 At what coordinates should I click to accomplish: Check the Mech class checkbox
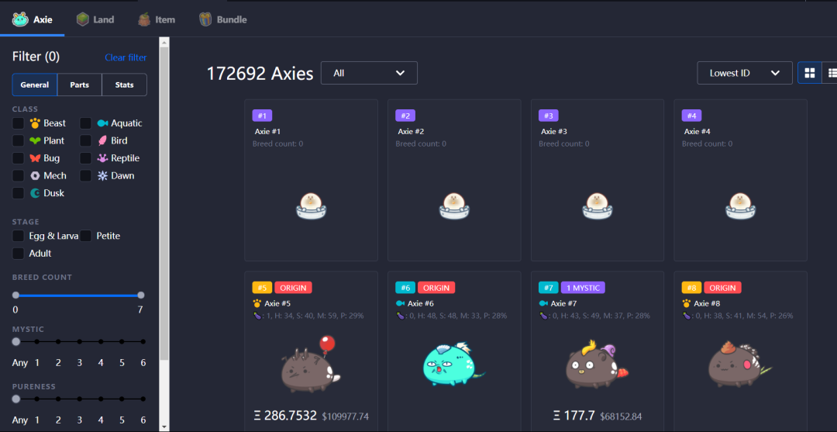coord(18,176)
